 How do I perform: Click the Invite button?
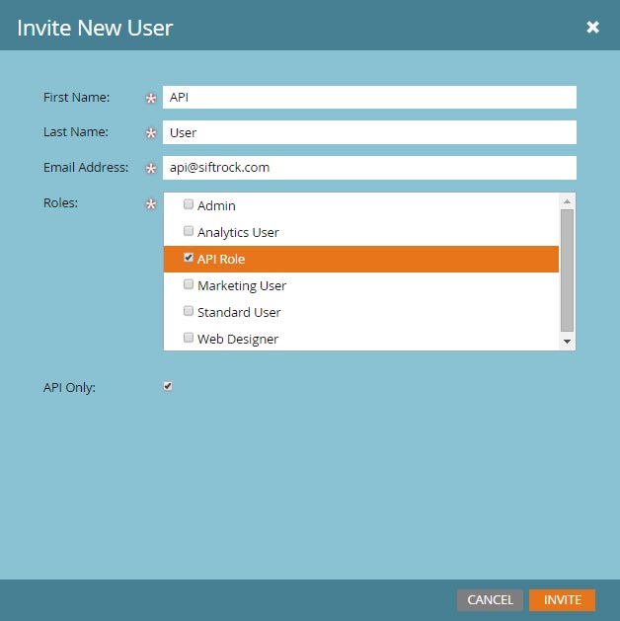562,600
